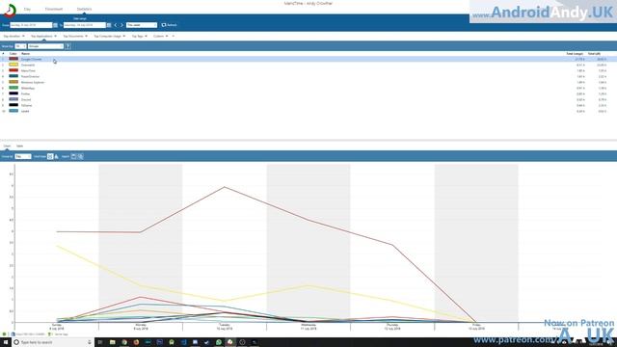This screenshot has width=617, height=347.
Task: Select area chart type icon
Action: coord(56,156)
